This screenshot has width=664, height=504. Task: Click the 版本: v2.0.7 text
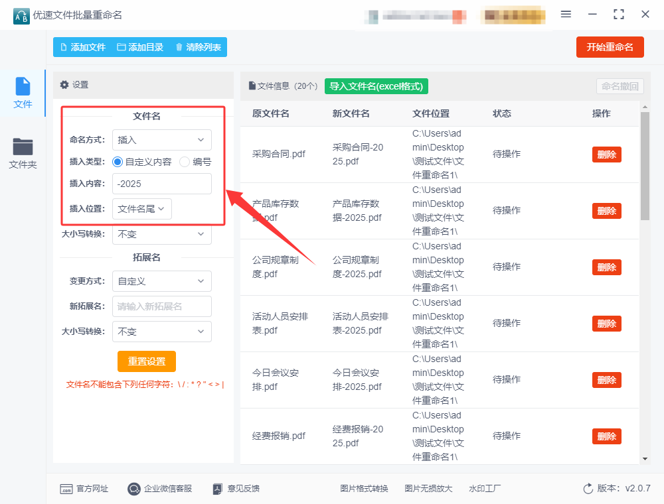pos(623,488)
